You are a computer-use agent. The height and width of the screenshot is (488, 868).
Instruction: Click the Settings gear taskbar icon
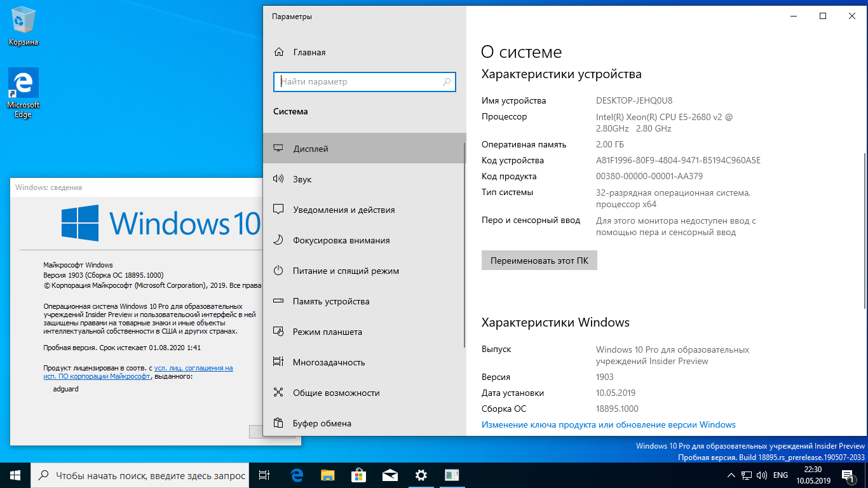coord(421,475)
